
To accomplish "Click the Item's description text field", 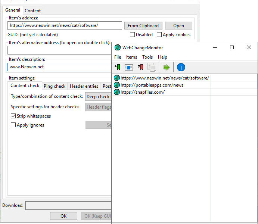I will click(60, 67).
